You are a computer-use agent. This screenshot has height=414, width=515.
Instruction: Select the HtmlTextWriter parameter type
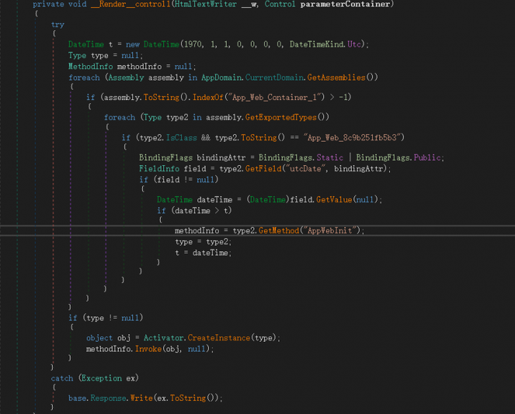tap(205, 4)
